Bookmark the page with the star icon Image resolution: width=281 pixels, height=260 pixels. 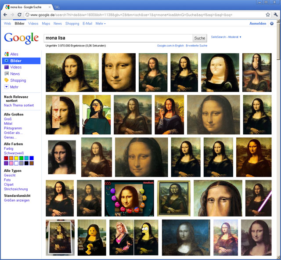[x=268, y=14]
